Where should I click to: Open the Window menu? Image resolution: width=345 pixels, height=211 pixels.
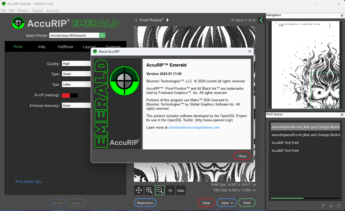coord(23,11)
